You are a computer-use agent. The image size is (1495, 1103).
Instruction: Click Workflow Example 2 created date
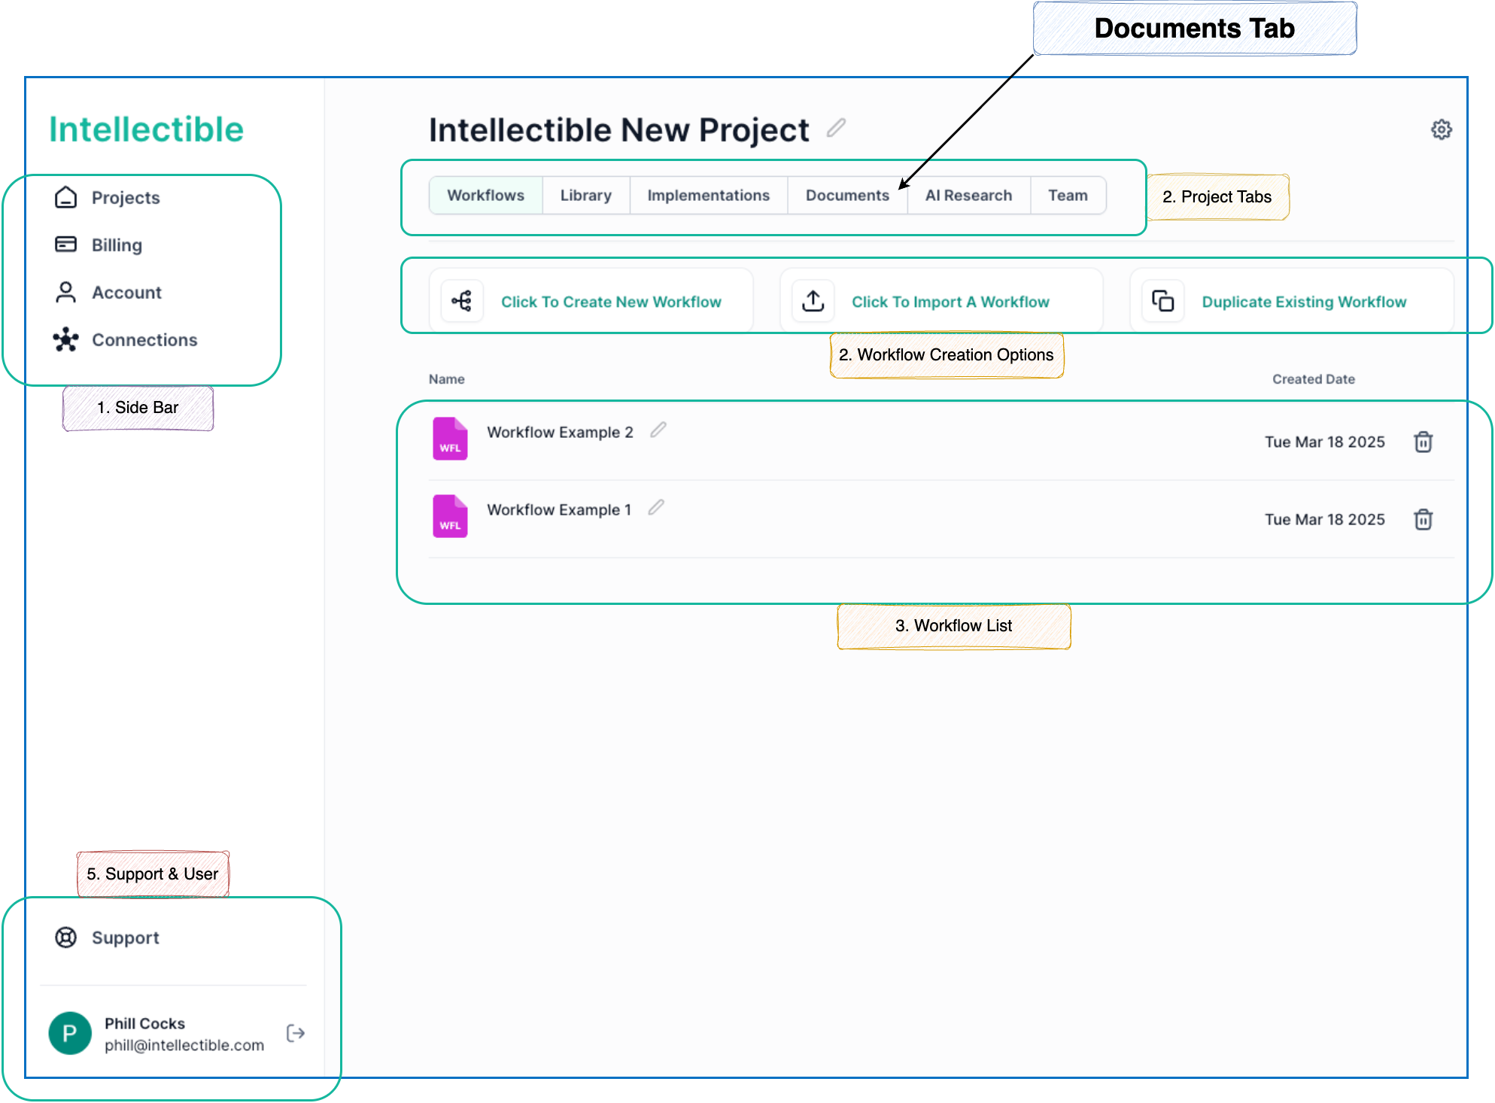tap(1325, 442)
